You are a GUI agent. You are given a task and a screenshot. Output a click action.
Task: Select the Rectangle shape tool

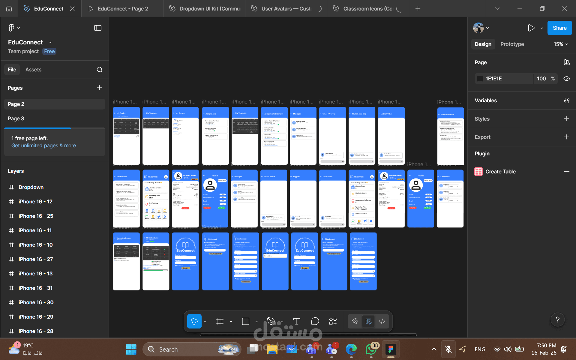click(x=246, y=321)
